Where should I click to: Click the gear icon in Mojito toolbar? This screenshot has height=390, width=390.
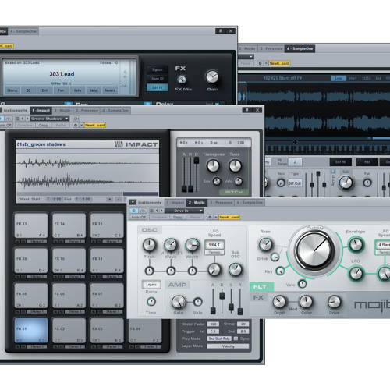coord(210,217)
